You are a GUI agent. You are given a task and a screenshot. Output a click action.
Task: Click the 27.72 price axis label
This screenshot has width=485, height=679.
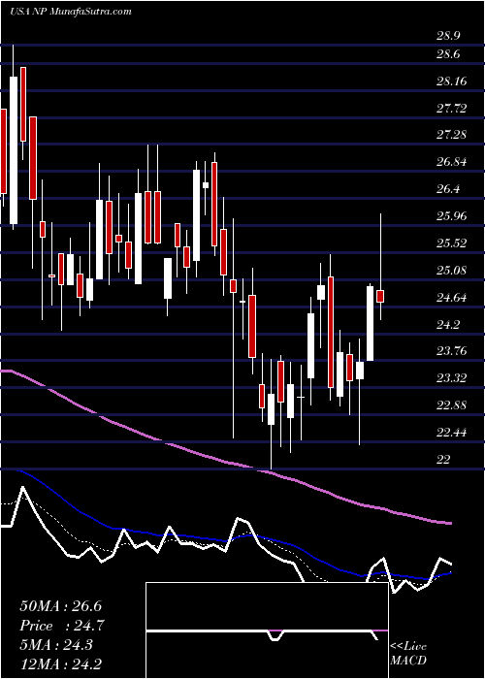(451, 109)
